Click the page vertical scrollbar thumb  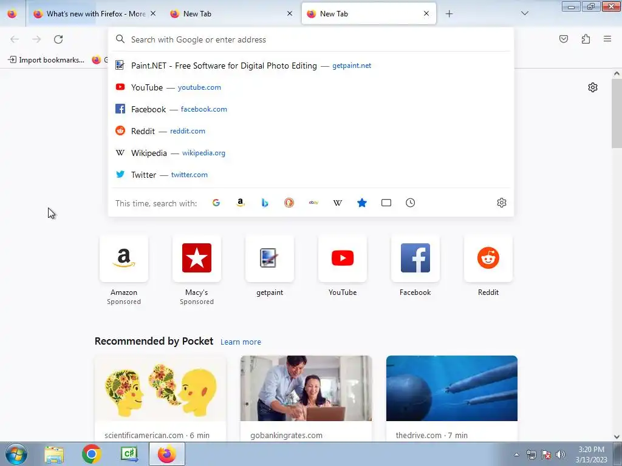pos(617,113)
